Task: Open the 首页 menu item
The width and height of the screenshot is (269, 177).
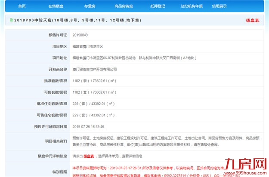Action: click(x=22, y=6)
